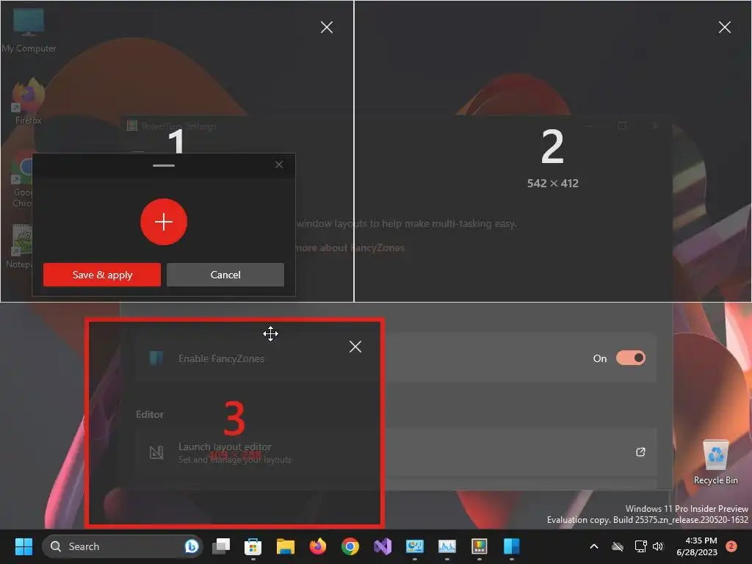
Task: Remove zone 3 with its X button
Action: pyautogui.click(x=355, y=347)
